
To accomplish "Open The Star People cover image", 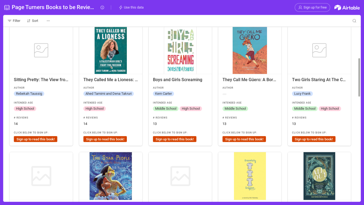I will (x=111, y=176).
